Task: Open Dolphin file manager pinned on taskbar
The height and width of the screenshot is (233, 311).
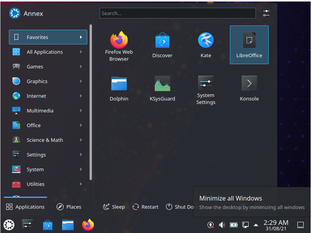Action: (x=68, y=225)
